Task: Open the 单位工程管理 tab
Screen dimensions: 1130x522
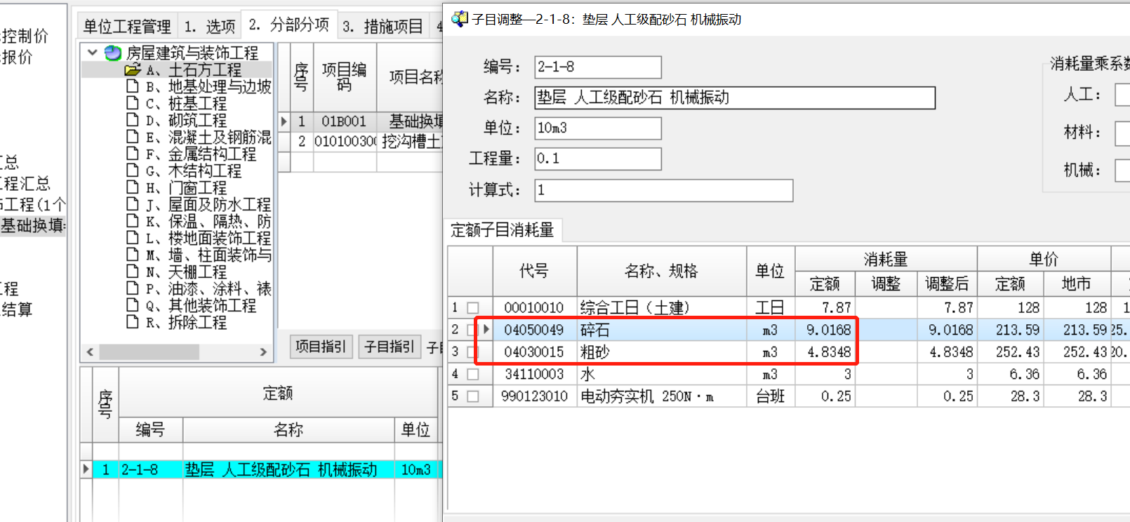Action: pos(127,27)
